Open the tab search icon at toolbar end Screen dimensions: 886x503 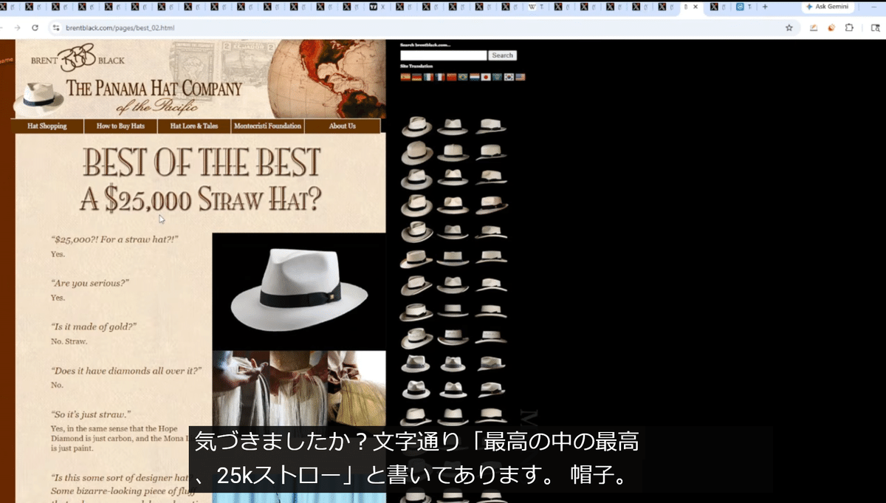tap(875, 27)
